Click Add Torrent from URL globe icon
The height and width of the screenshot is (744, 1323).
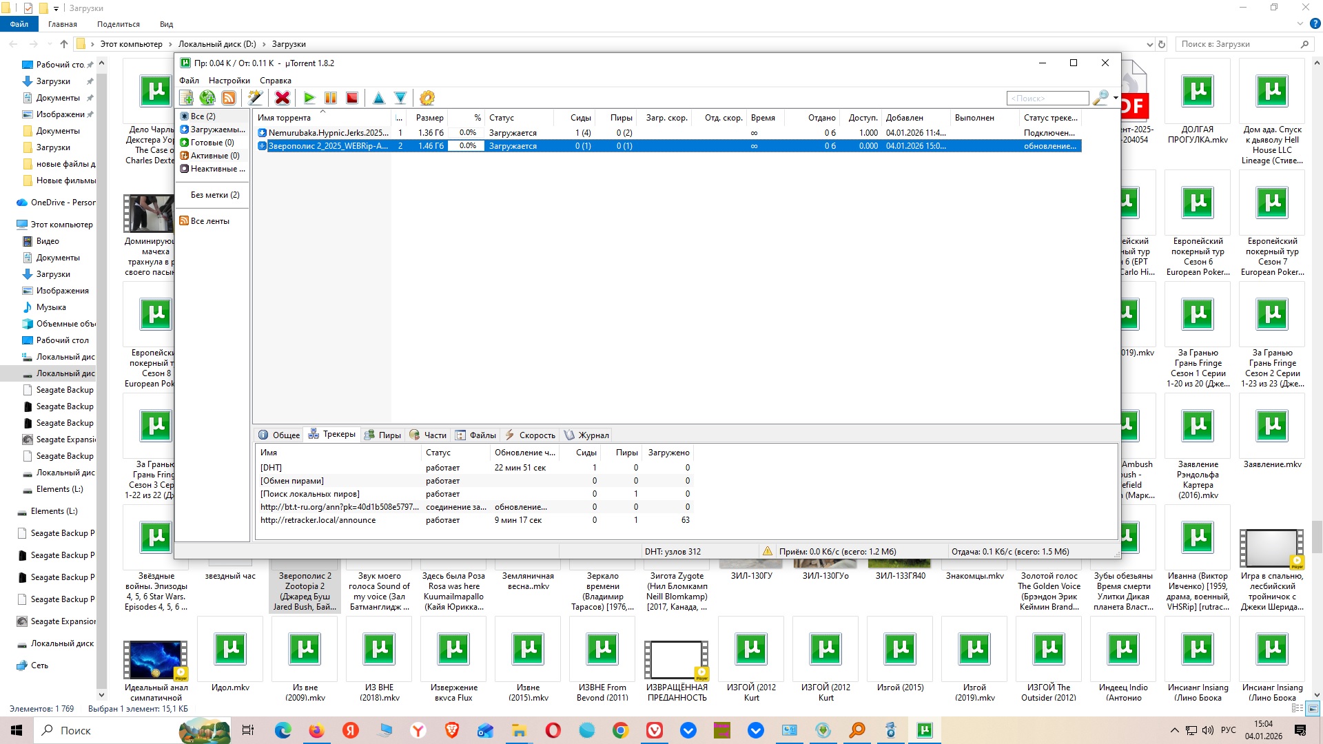tap(207, 98)
